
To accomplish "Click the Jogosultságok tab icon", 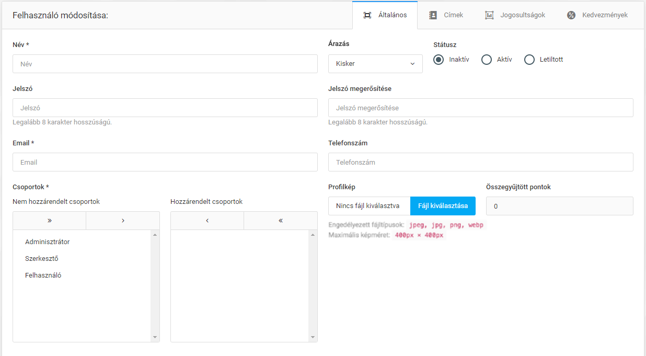I will (x=489, y=15).
